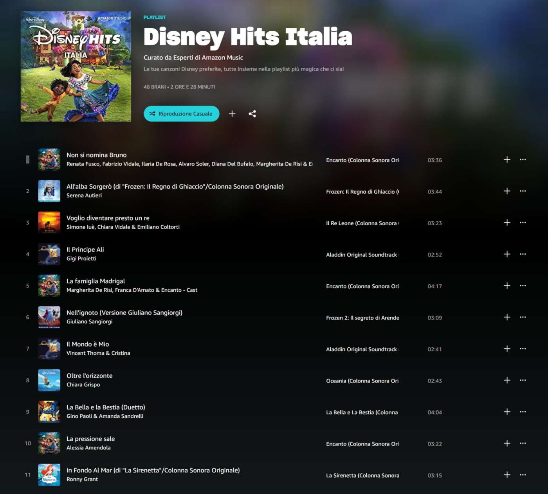Add Voglio diventare presto un re to library
Viewport: 548px width, 494px height.
pos(507,223)
